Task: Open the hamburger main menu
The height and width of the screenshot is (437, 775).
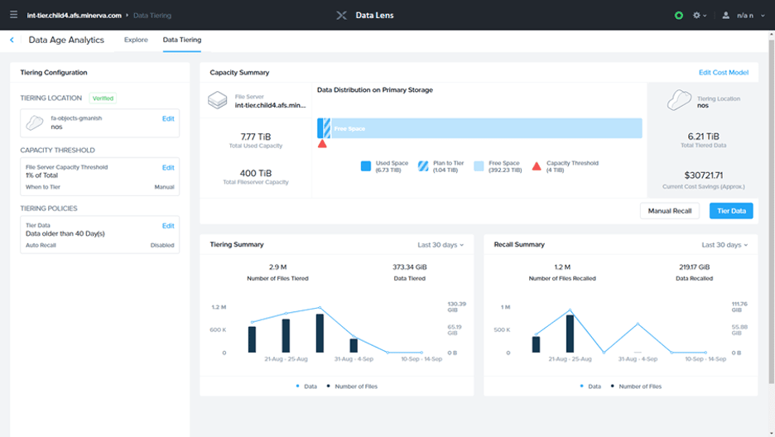Action: coord(13,15)
